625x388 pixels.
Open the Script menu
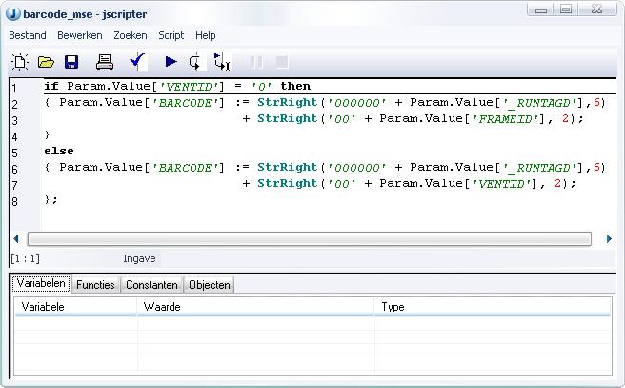[171, 35]
